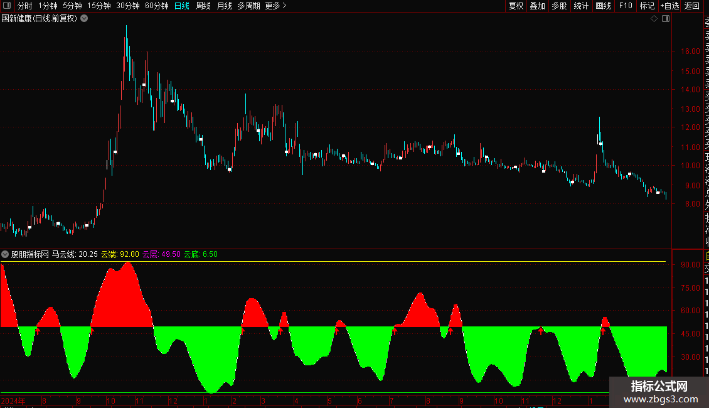Select the 5分钟 period tab
The height and width of the screenshot is (408, 709).
tap(72, 6)
